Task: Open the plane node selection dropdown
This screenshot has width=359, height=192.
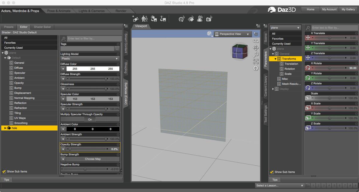Action: click(x=285, y=28)
